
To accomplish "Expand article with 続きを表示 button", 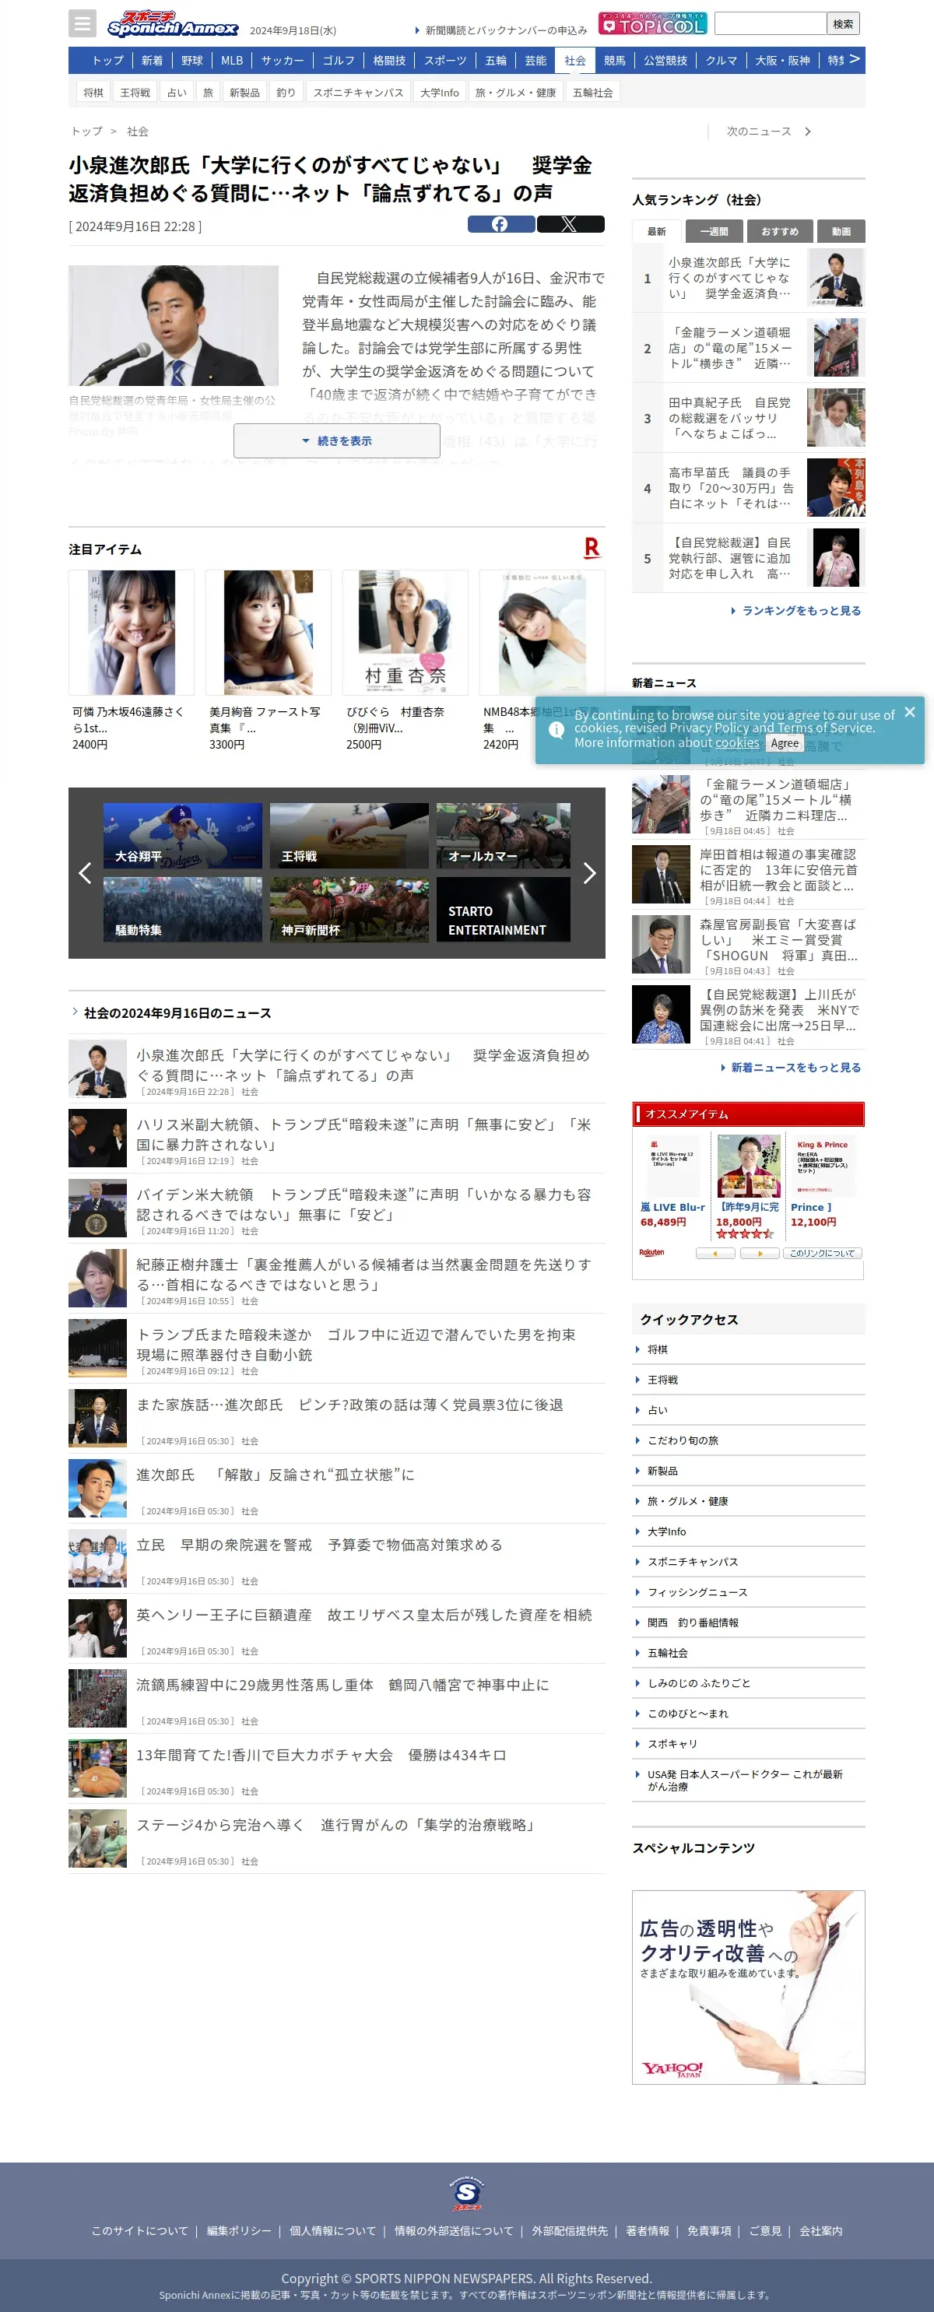I will click(x=337, y=440).
